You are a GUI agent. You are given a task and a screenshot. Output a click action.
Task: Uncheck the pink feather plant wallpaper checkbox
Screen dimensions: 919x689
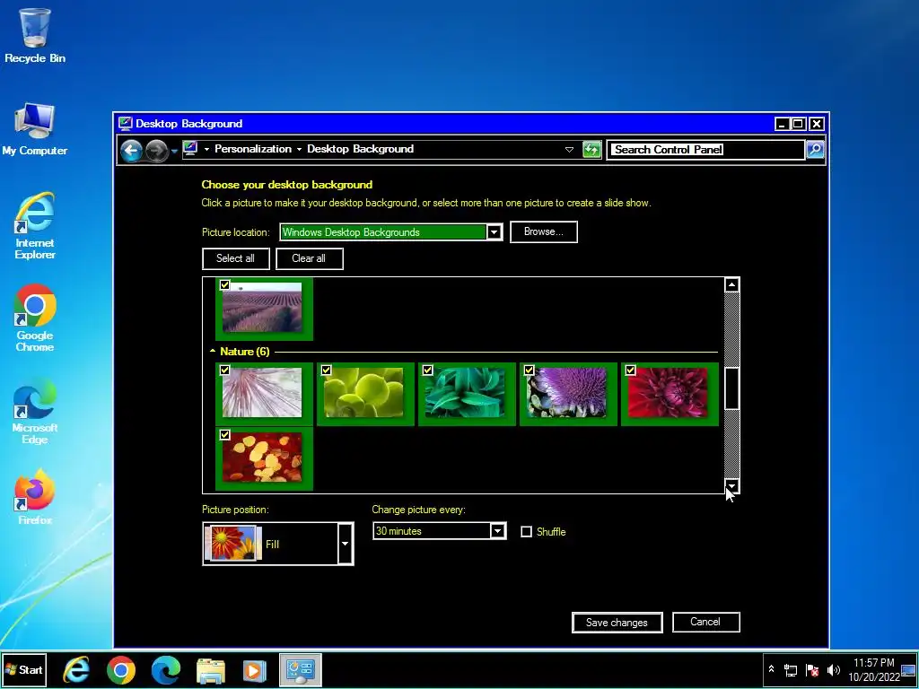(x=224, y=371)
